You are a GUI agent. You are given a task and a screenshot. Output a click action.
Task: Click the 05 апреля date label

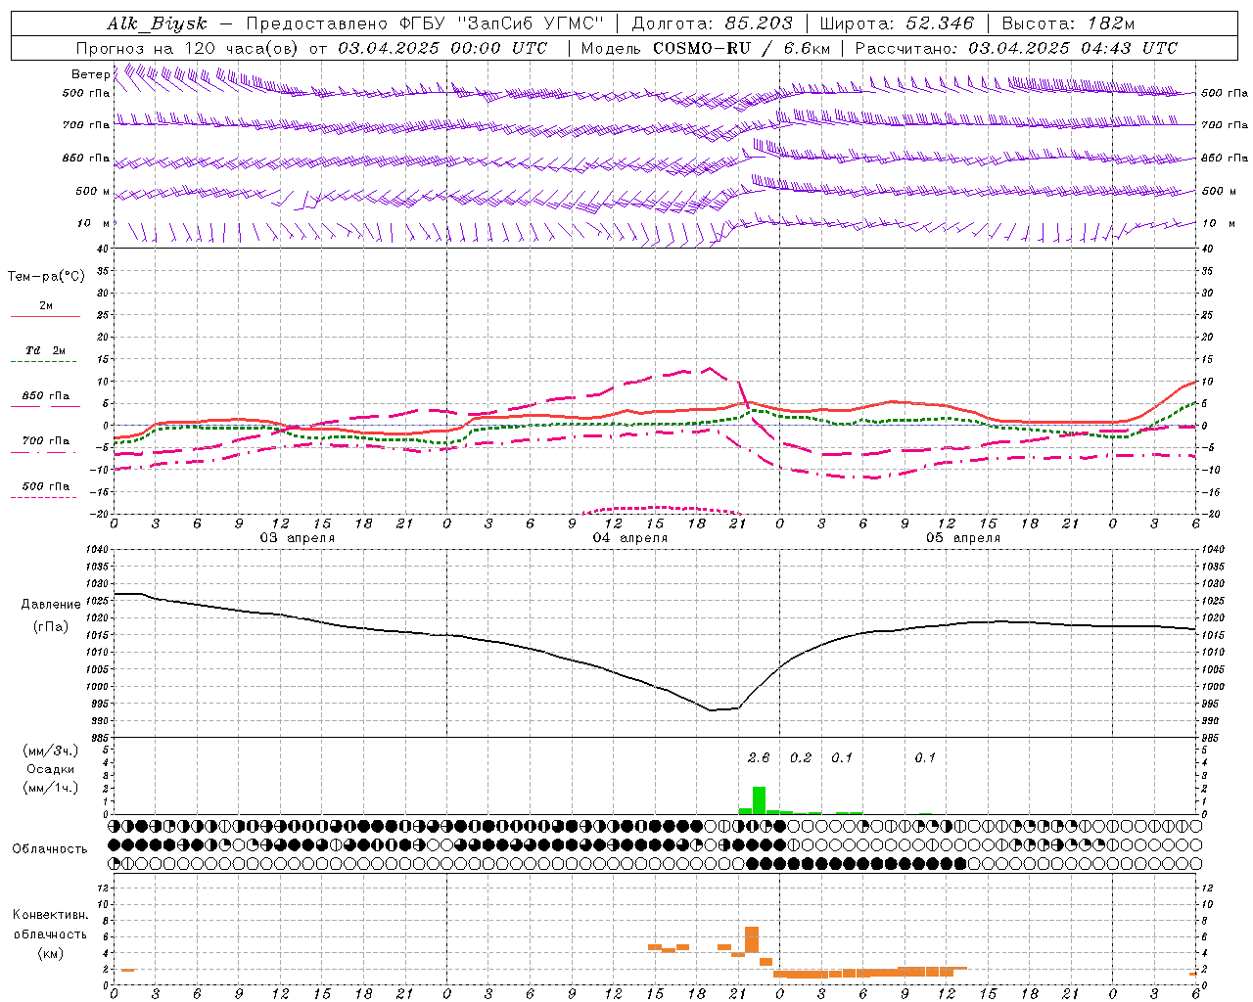[963, 538]
